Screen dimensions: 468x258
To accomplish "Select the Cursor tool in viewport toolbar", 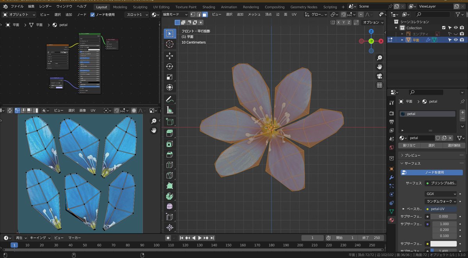I will (x=170, y=44).
